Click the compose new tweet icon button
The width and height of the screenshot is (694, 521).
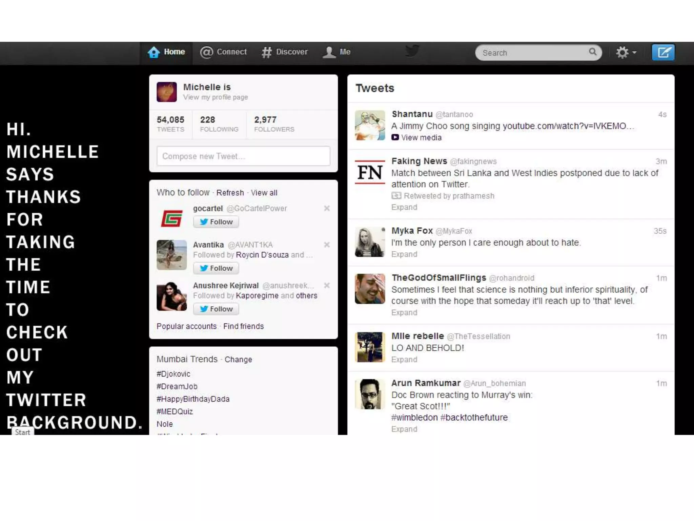pos(663,53)
